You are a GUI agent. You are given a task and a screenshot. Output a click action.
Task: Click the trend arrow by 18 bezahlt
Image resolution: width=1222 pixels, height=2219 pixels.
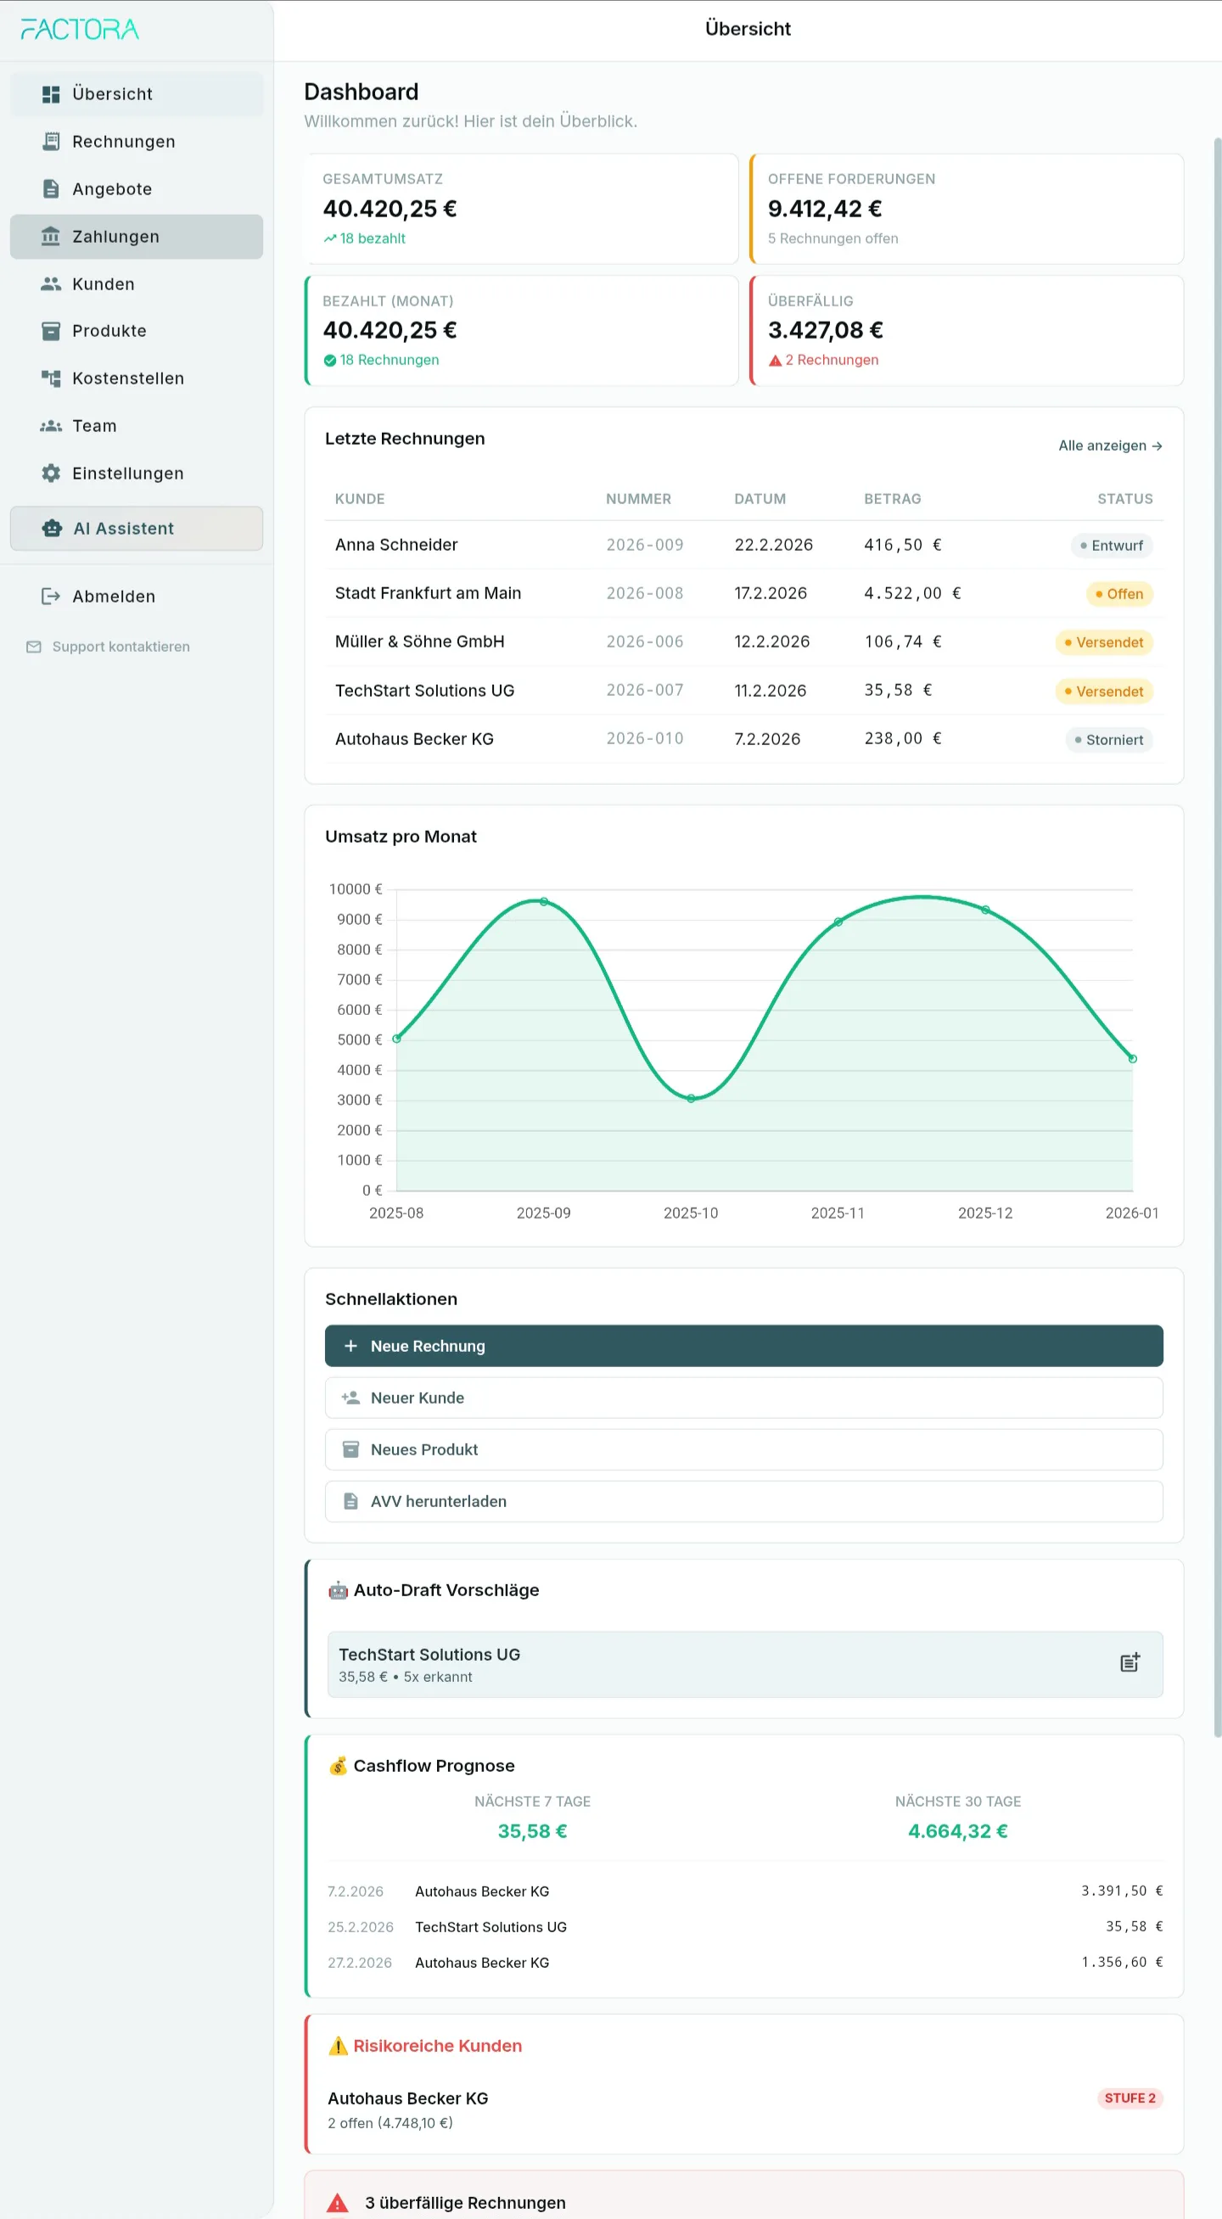[330, 238]
